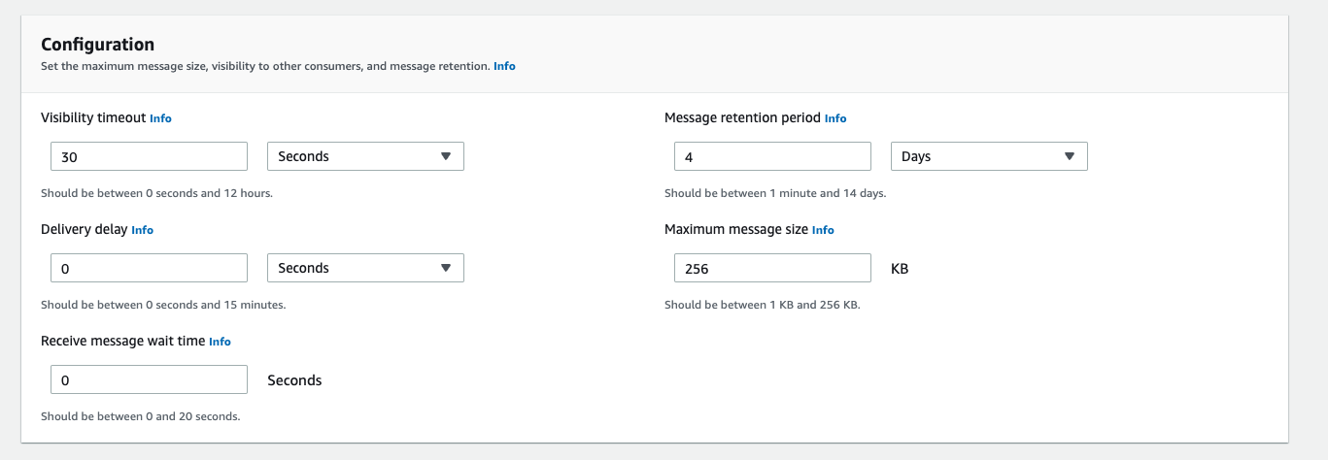
Task: Click the Message retention period value field
Action: point(772,156)
